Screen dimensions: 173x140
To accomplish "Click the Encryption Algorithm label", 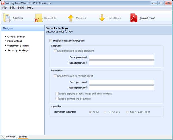I will pos(65,112).
